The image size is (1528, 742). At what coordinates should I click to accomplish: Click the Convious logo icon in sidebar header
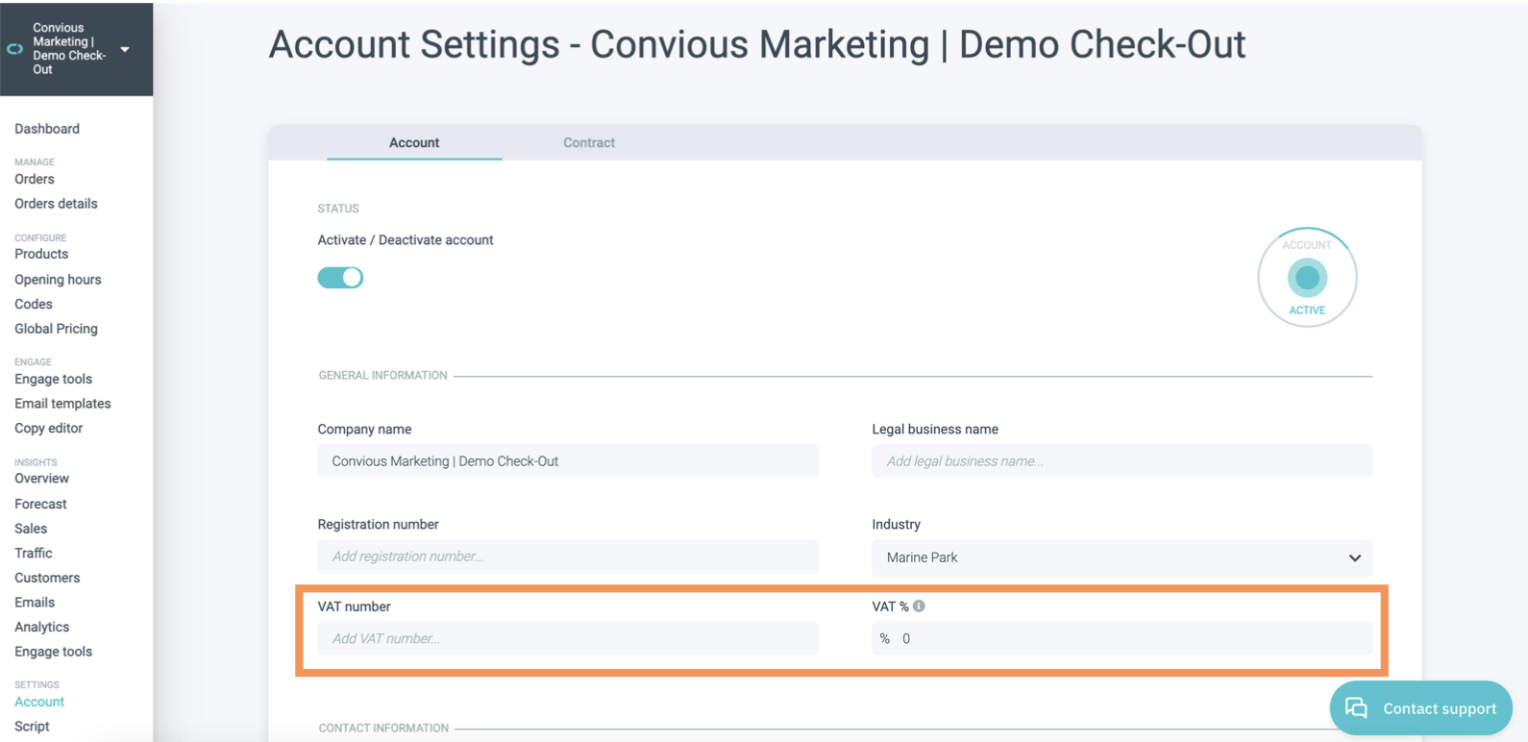15,49
